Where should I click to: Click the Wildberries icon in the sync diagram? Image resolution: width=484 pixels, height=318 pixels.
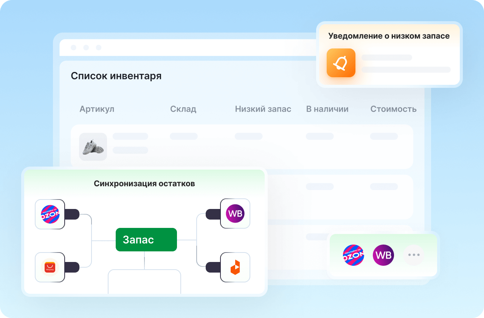tap(235, 214)
